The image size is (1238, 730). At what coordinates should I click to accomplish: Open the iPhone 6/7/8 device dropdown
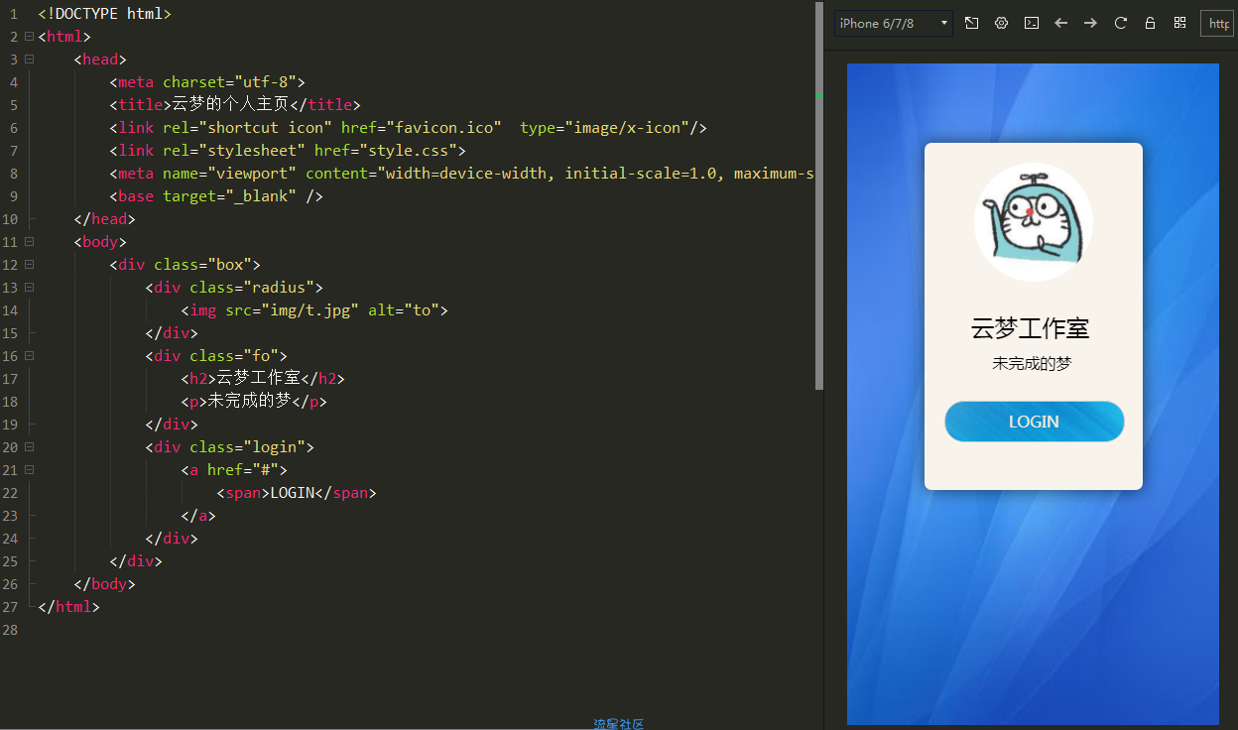(x=893, y=23)
